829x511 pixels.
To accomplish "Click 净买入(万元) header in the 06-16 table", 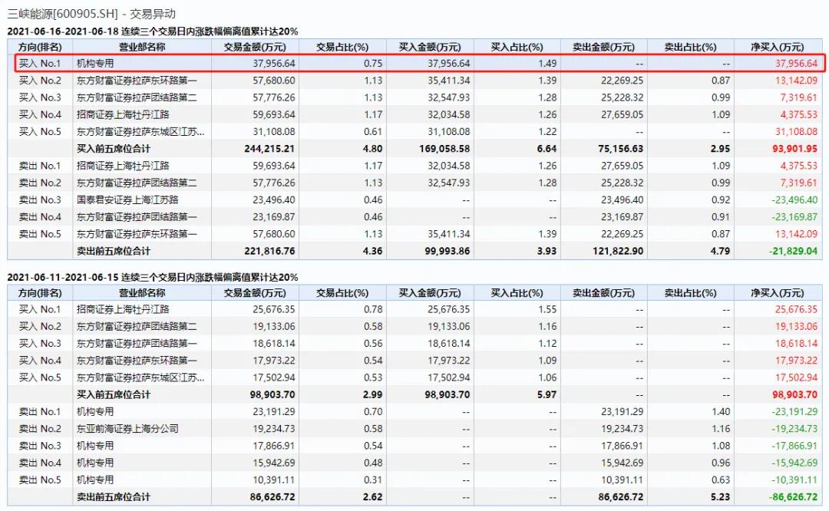I will [777, 47].
